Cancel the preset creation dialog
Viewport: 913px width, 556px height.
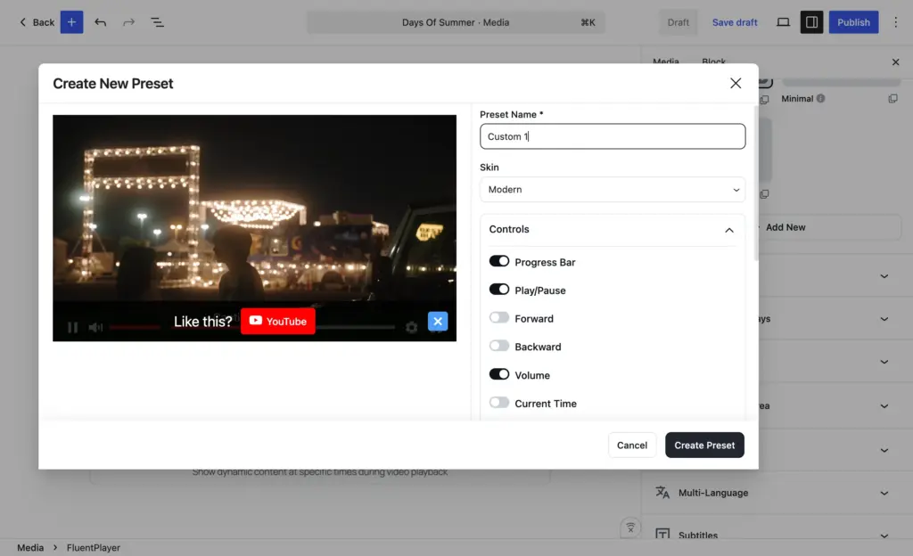pyautogui.click(x=632, y=445)
